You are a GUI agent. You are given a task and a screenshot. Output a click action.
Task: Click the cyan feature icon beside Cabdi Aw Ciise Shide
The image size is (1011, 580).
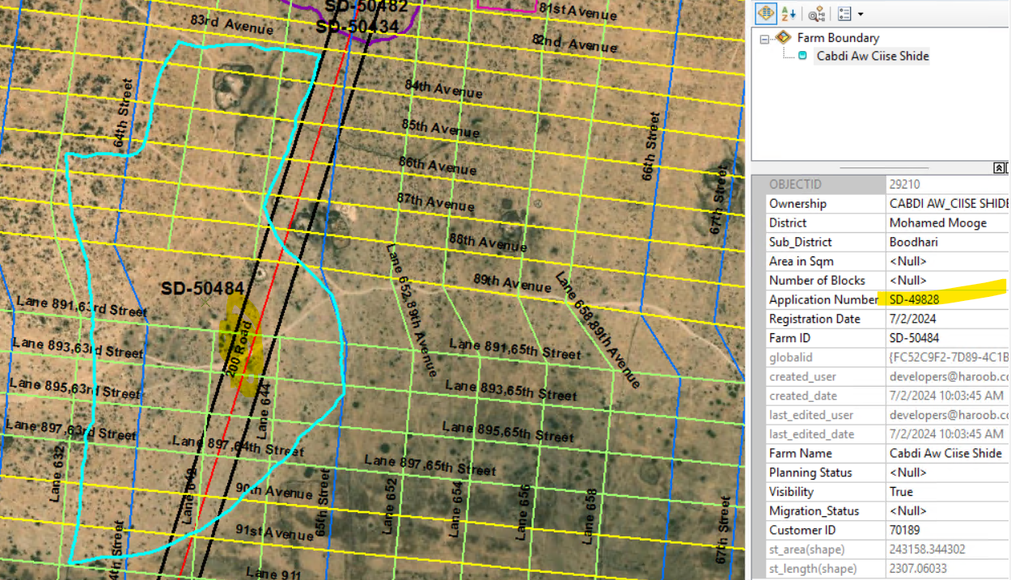(802, 56)
